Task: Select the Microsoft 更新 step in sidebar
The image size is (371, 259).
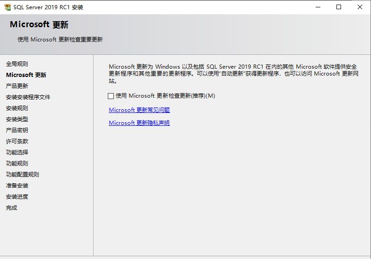Action: tap(26, 75)
